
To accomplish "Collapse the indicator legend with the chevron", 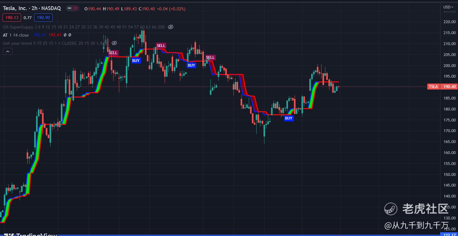I will pos(8,51).
